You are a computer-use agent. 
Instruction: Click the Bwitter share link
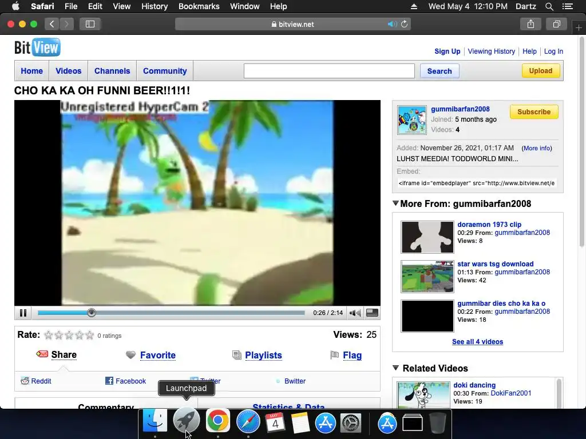click(x=295, y=381)
